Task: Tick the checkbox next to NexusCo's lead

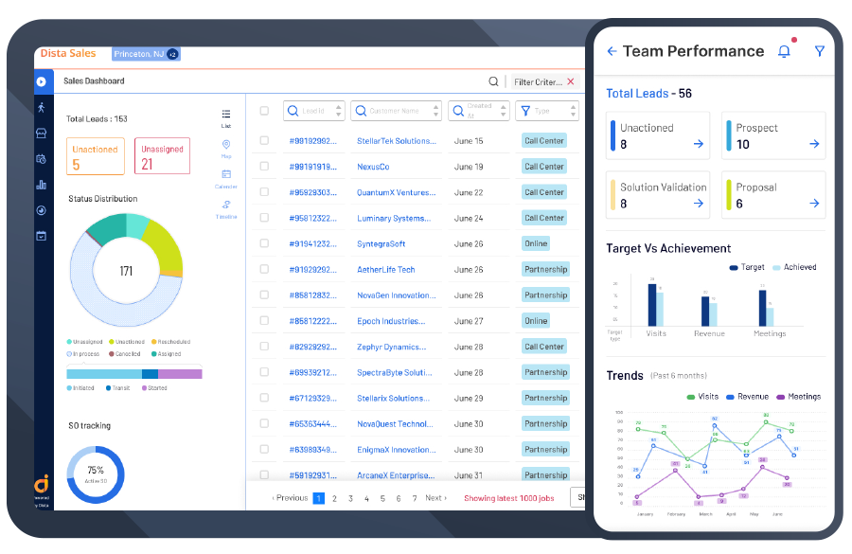Action: tap(263, 166)
